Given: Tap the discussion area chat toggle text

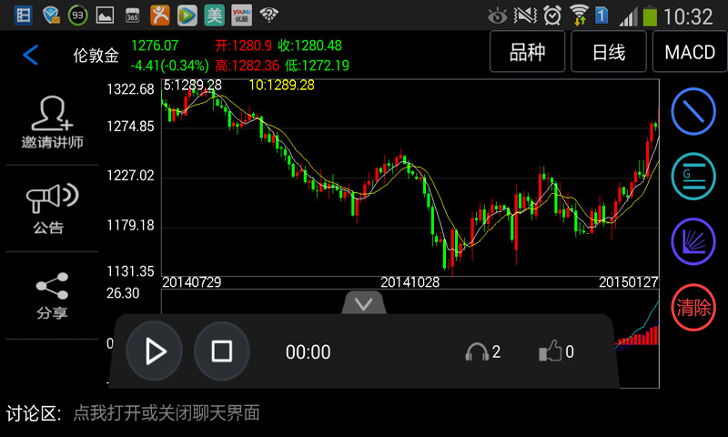Looking at the screenshot, I should tap(167, 413).
